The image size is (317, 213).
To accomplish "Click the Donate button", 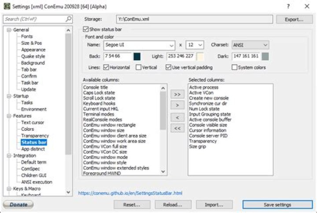I will 18,205.
